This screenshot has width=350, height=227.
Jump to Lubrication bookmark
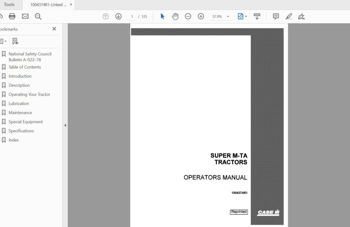click(19, 104)
